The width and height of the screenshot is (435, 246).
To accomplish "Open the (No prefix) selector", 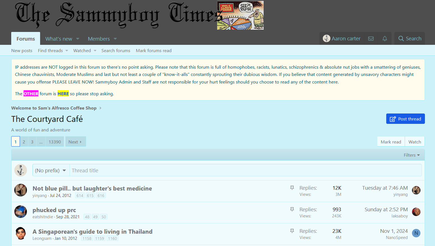I will 51,170.
